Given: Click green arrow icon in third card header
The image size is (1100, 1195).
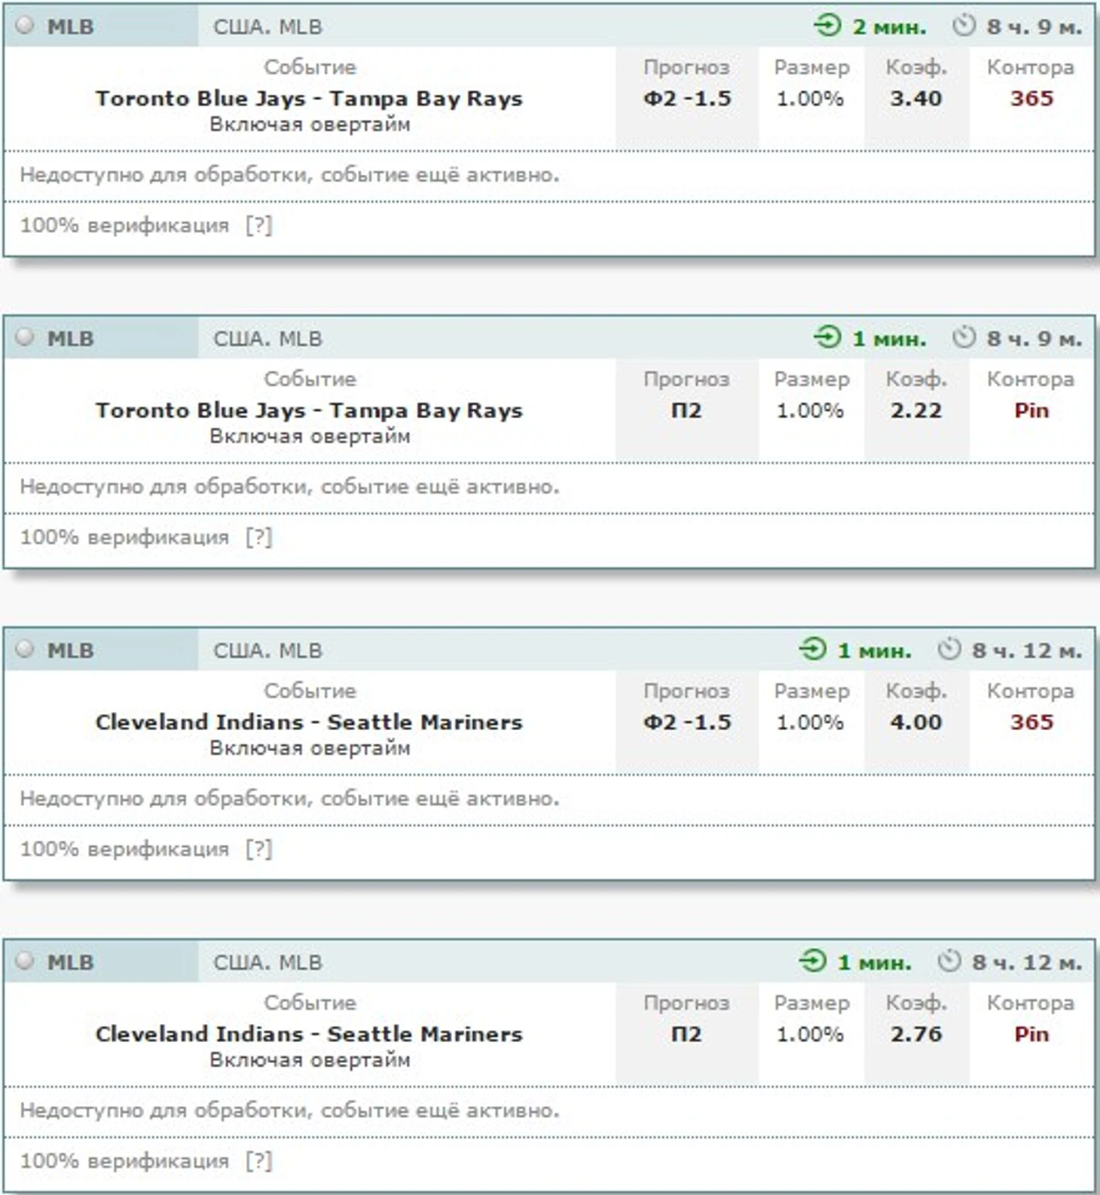Looking at the screenshot, I should click(x=813, y=649).
